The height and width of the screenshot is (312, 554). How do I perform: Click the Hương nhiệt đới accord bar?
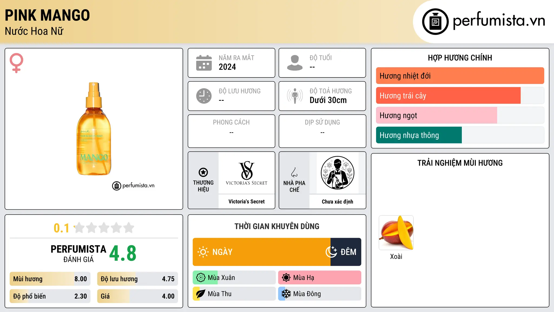460,76
